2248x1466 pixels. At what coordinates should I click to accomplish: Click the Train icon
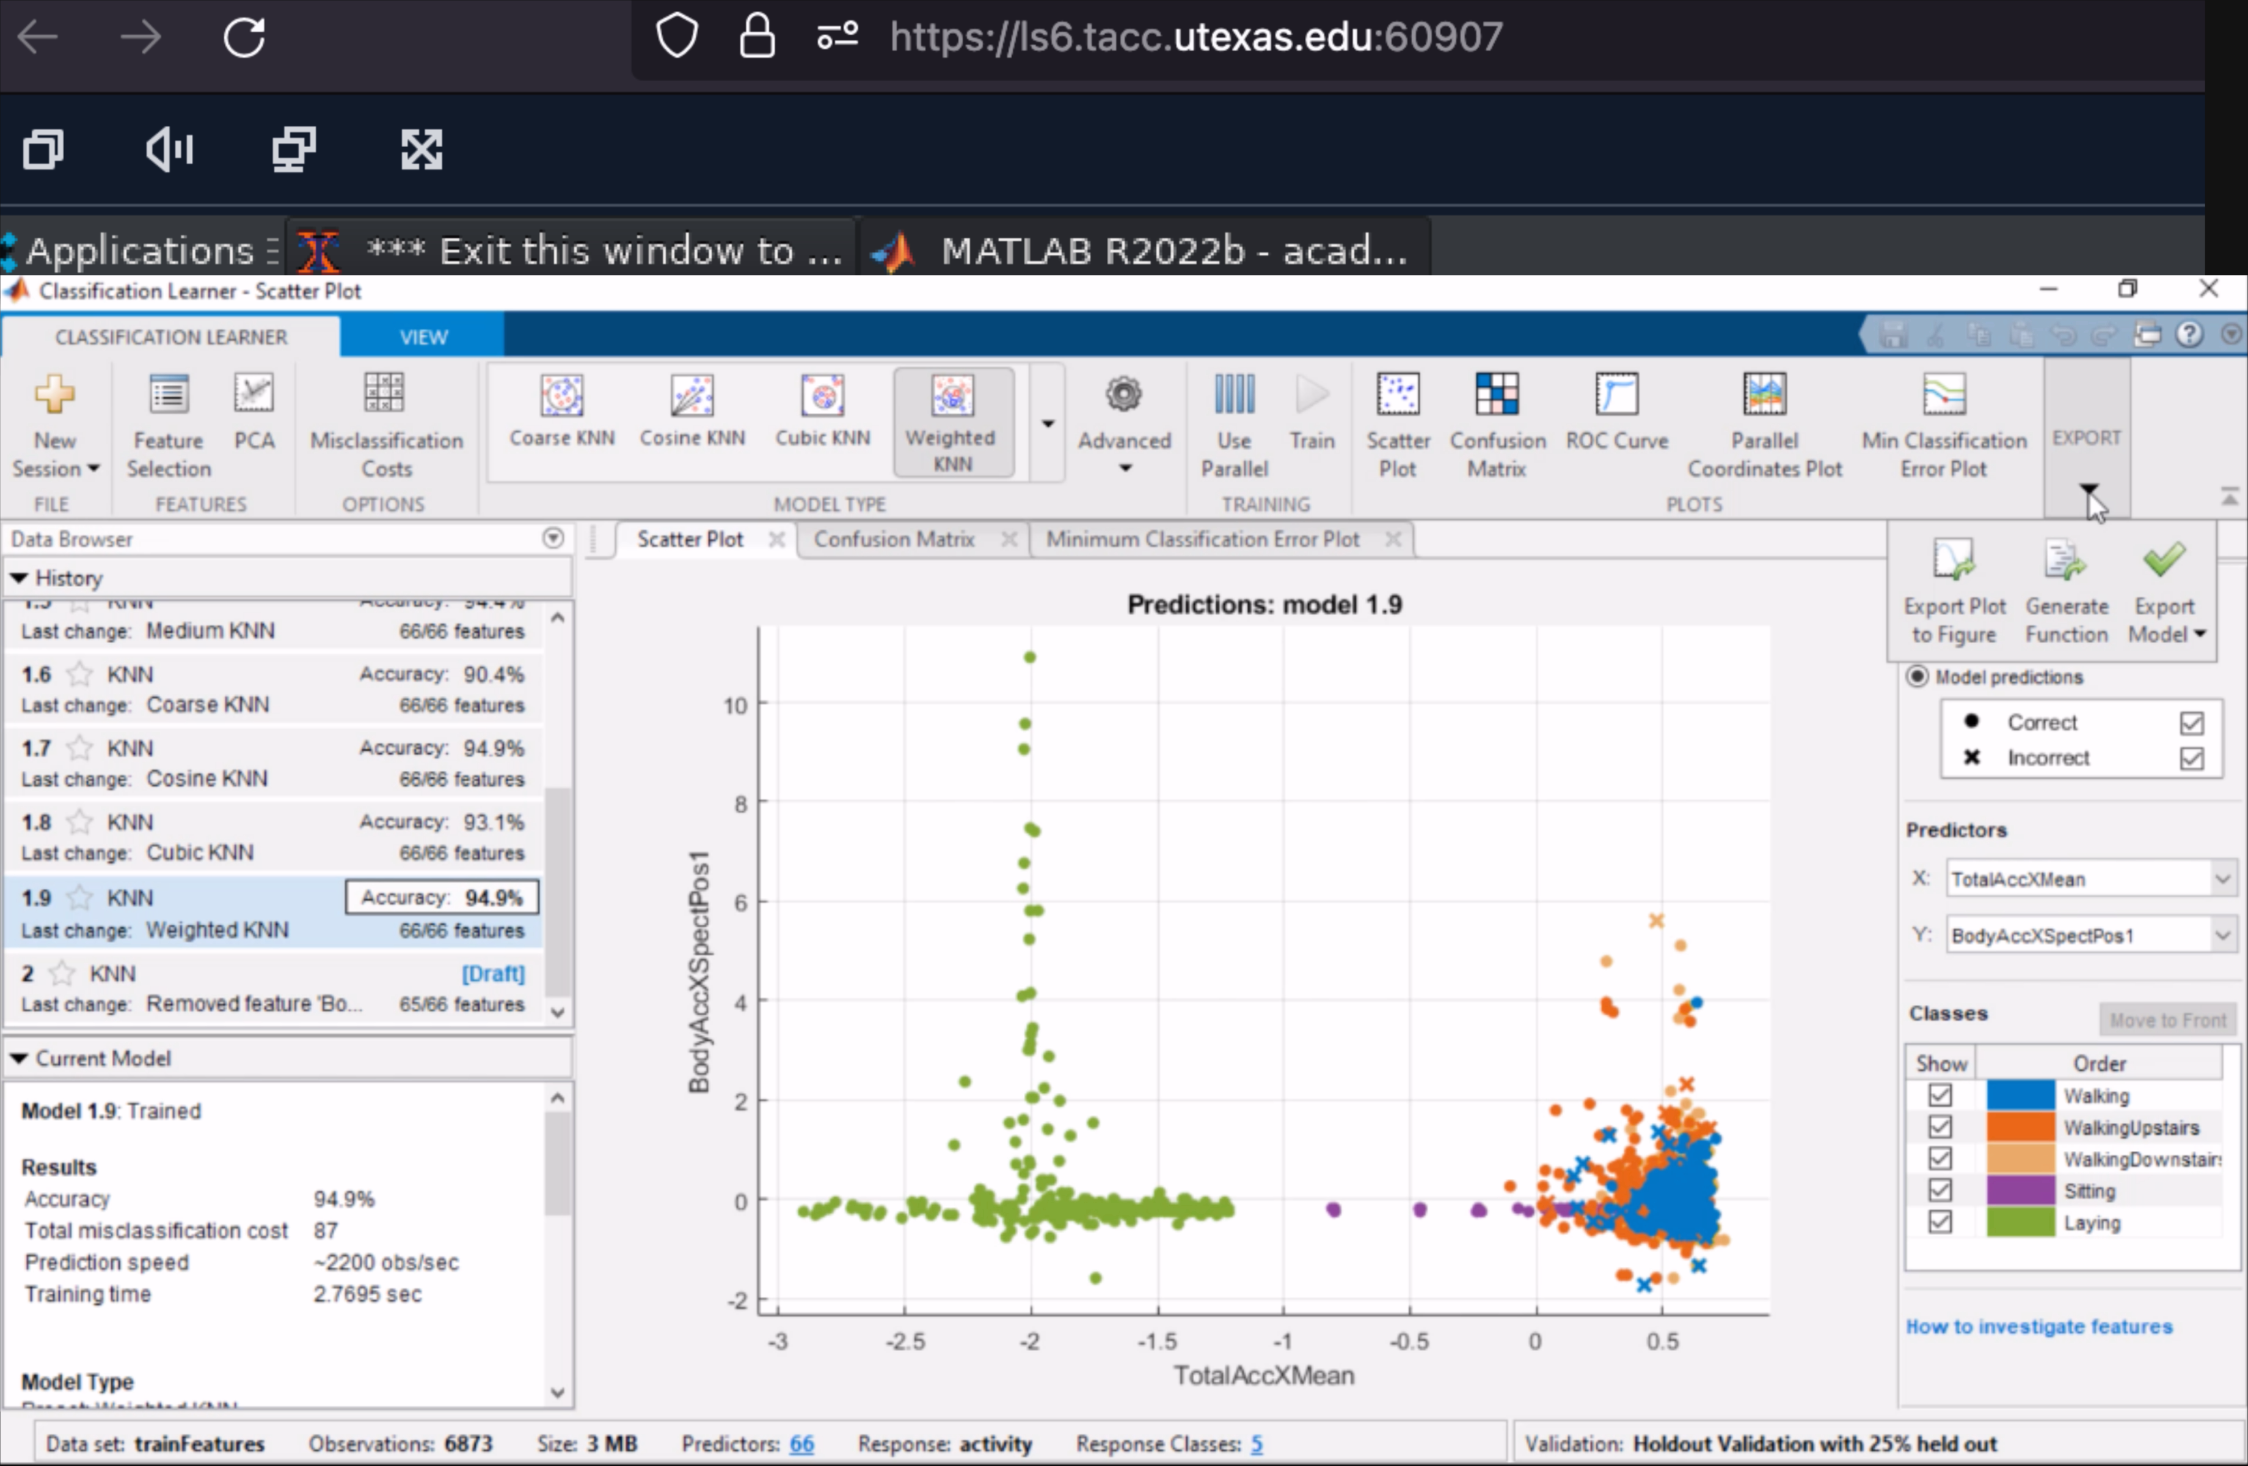(x=1312, y=415)
